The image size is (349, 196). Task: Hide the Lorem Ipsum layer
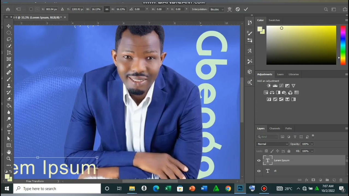pos(259,160)
